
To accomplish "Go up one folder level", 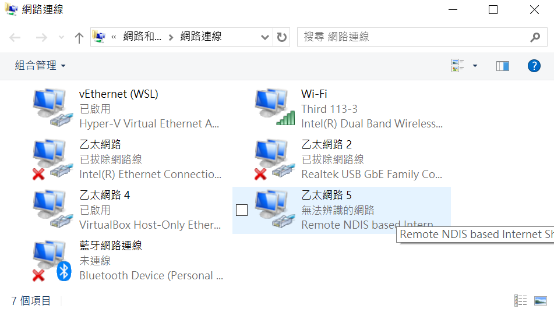I will click(x=79, y=37).
